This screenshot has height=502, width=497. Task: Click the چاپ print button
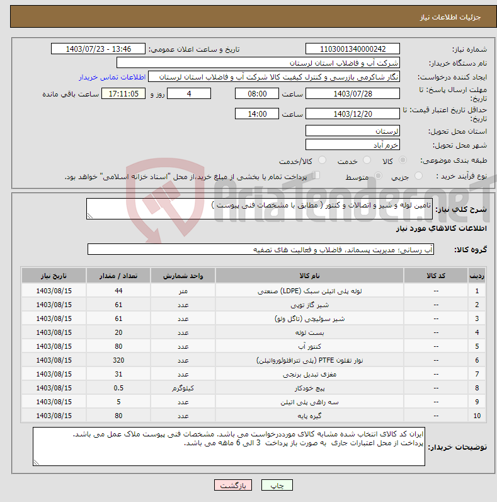[277, 486]
